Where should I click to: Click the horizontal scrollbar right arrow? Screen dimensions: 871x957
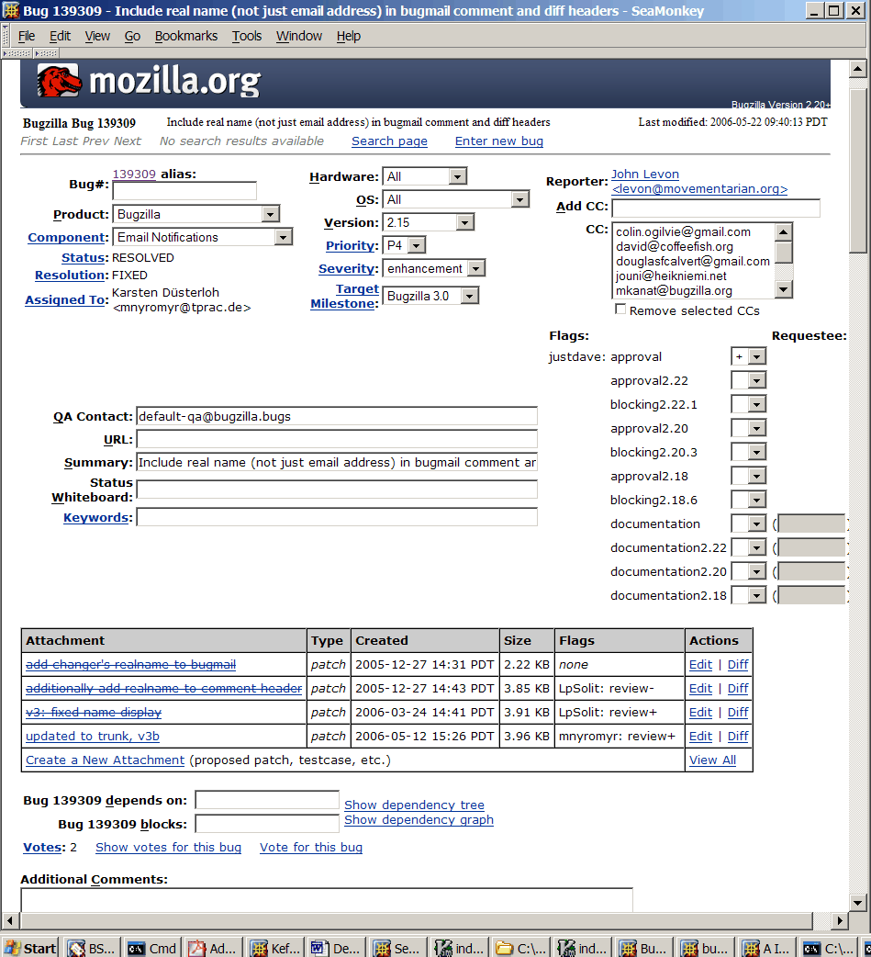[840, 920]
